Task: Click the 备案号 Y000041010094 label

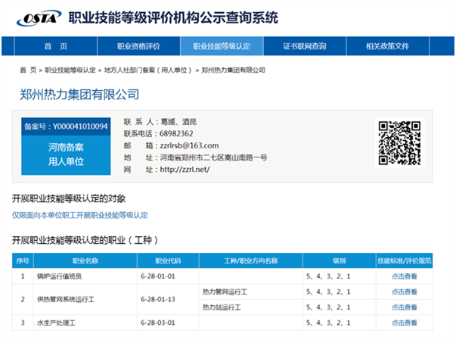Action: click(66, 126)
